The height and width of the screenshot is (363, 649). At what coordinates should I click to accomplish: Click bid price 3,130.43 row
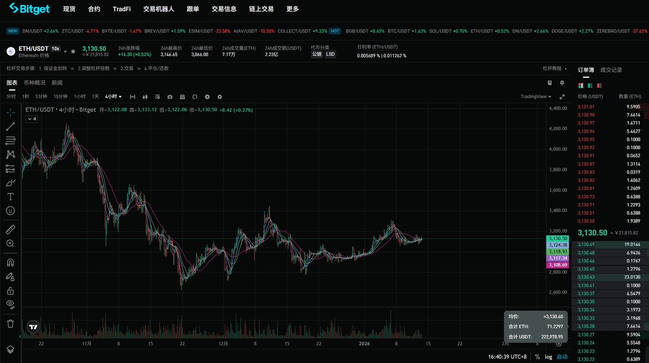610,278
